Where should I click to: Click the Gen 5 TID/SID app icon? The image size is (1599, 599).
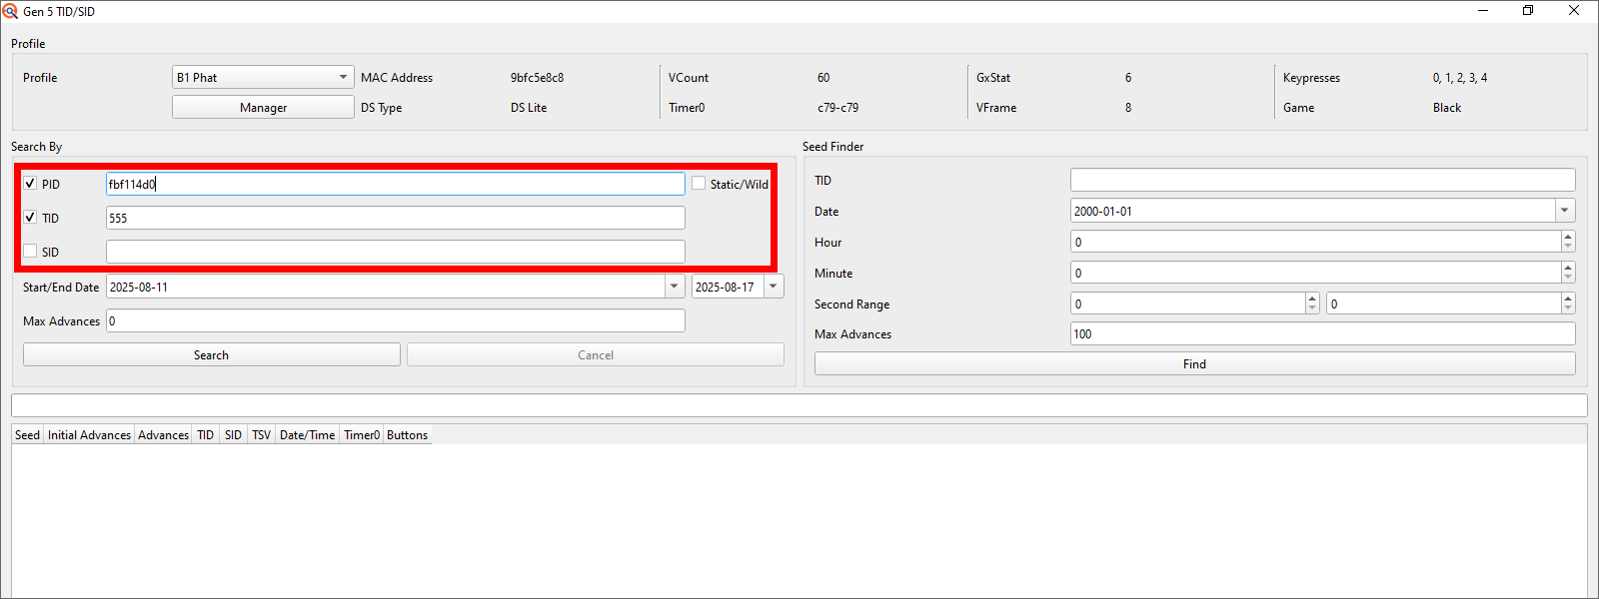11,11
